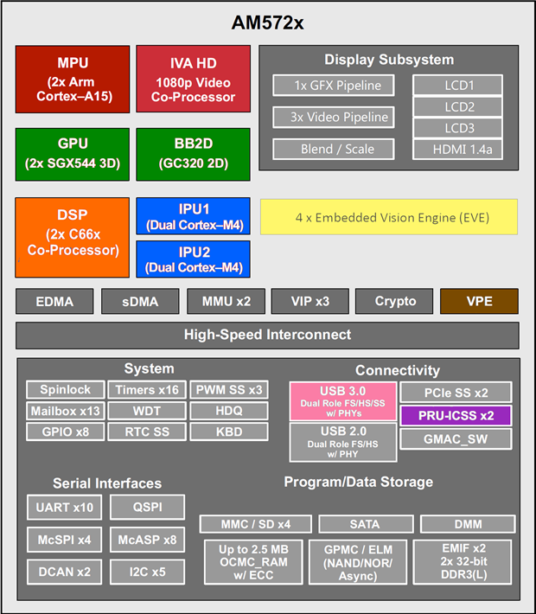The height and width of the screenshot is (614, 536).
Task: Click the PCIe SS x2 box
Action: 456,393
